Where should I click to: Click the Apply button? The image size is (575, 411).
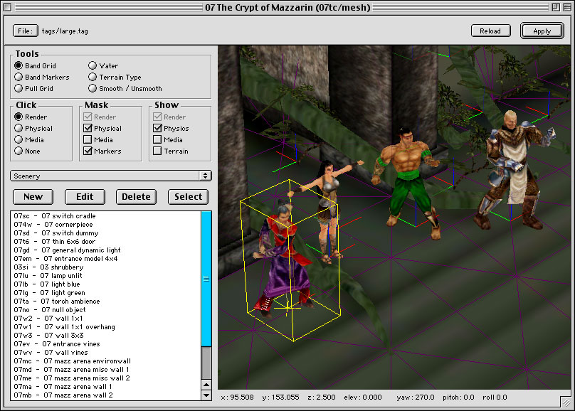click(542, 31)
